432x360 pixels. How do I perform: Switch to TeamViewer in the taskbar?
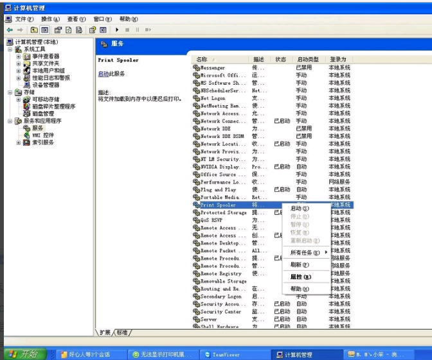234,354
